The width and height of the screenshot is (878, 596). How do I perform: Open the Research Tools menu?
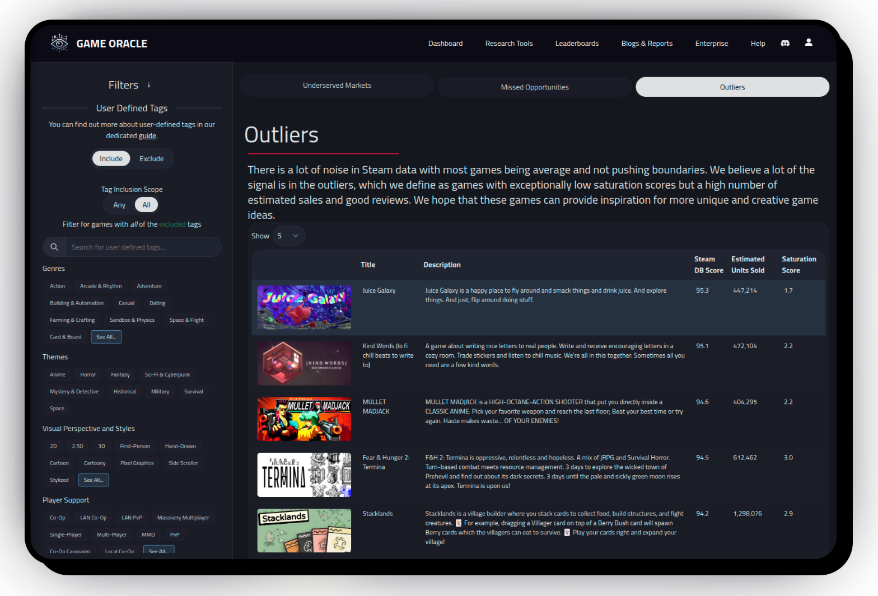(508, 44)
